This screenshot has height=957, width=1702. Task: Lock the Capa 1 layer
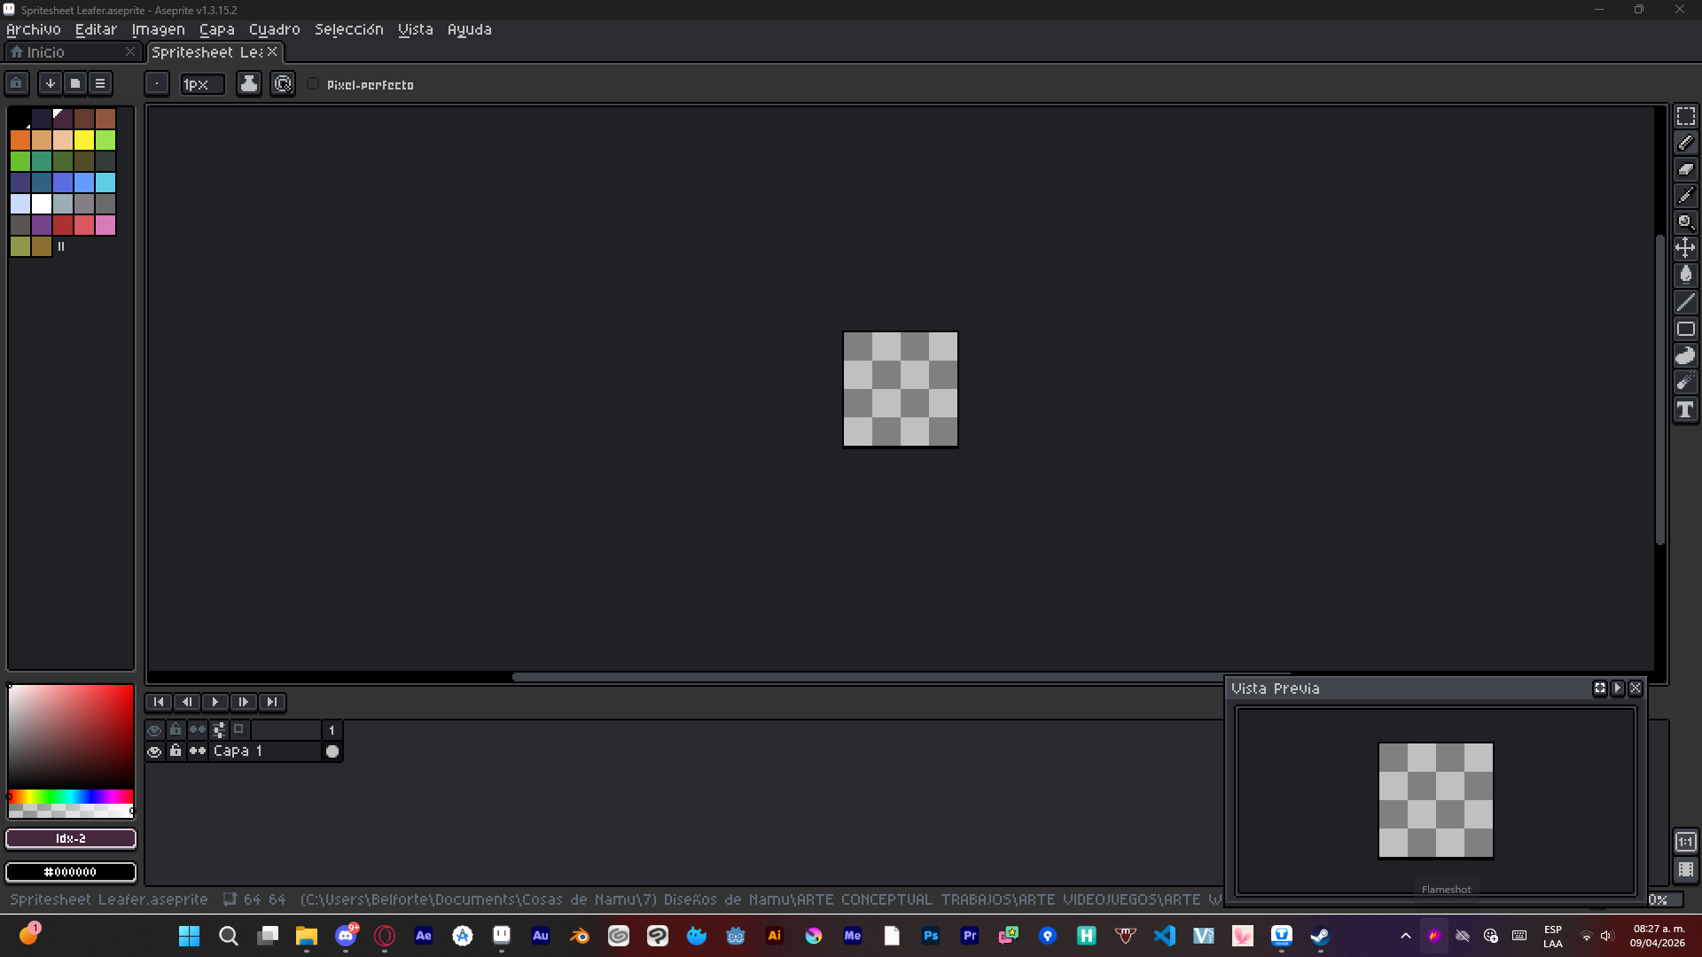[176, 751]
